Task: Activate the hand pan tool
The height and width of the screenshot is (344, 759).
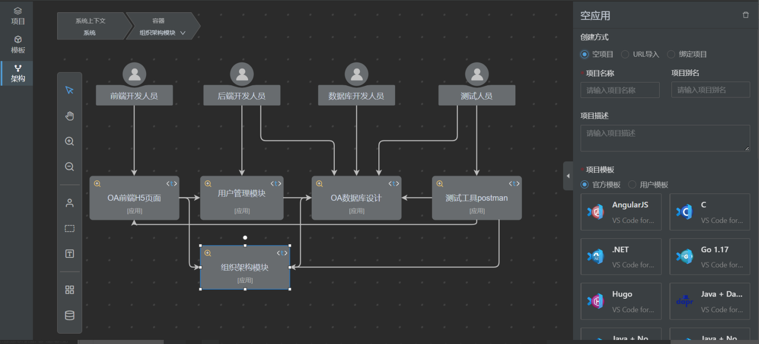Action: click(x=69, y=116)
